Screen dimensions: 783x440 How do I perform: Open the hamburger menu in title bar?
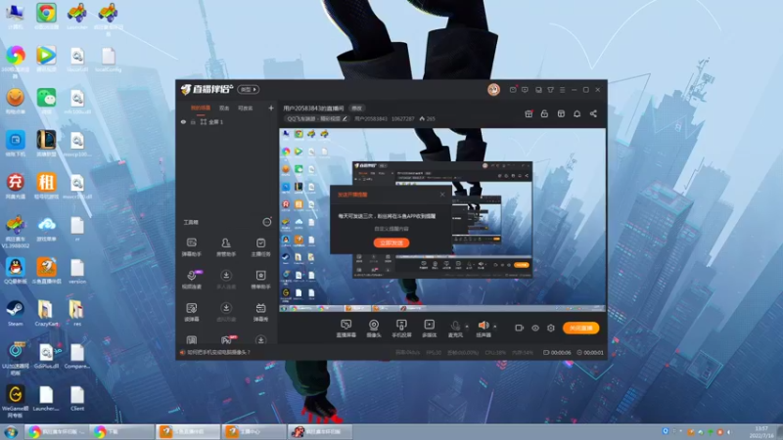tap(562, 90)
